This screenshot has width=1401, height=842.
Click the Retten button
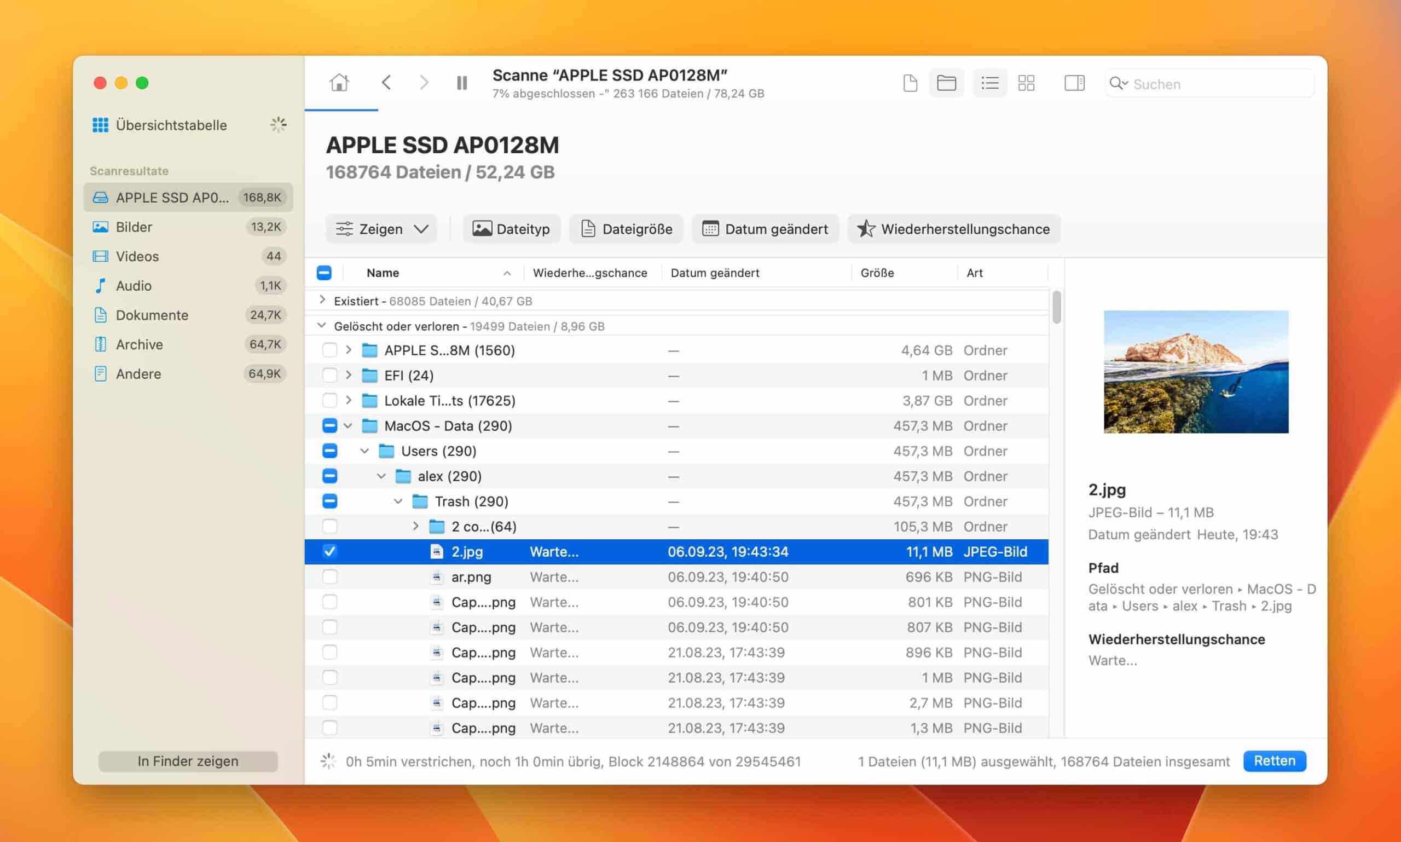tap(1274, 761)
